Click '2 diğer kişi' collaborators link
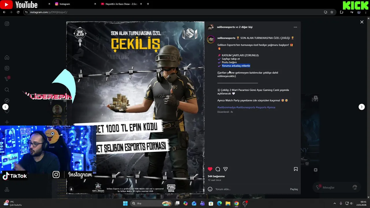370x208 pixels. coord(246,27)
